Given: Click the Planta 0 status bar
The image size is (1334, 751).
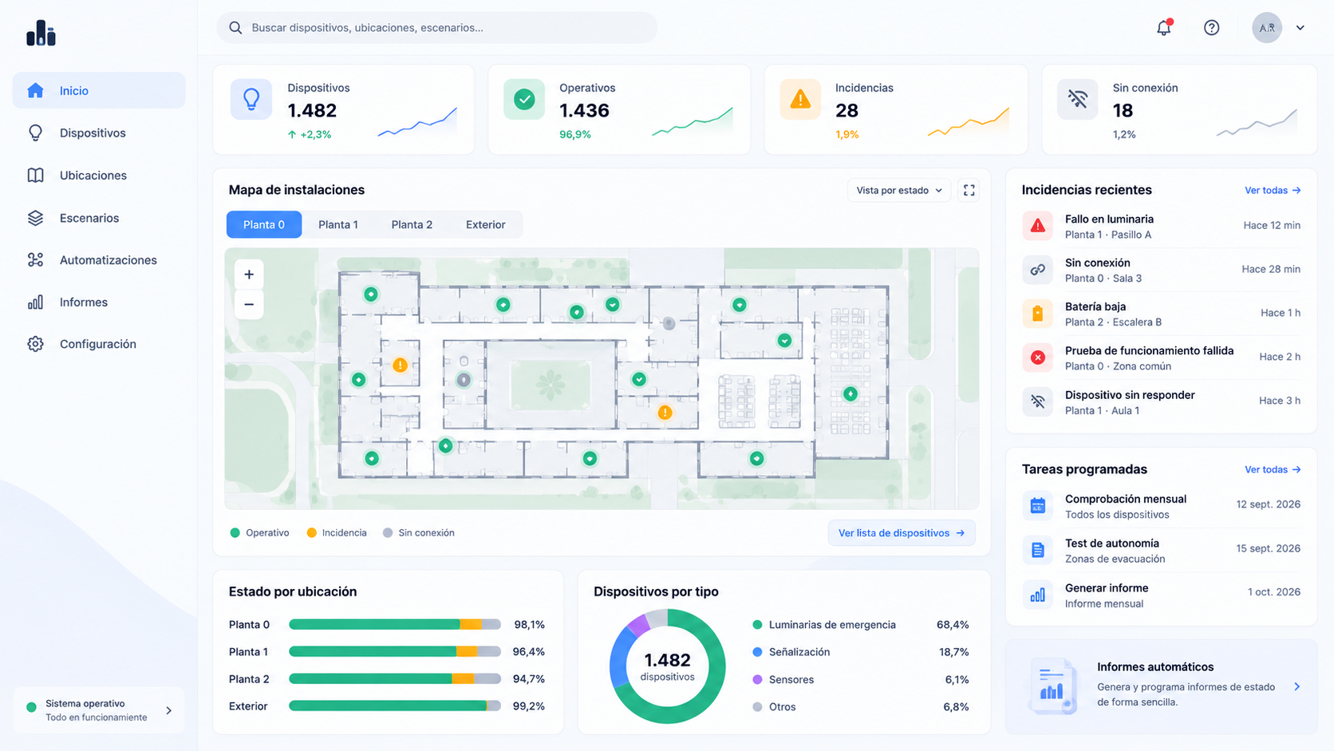Looking at the screenshot, I should coord(395,624).
